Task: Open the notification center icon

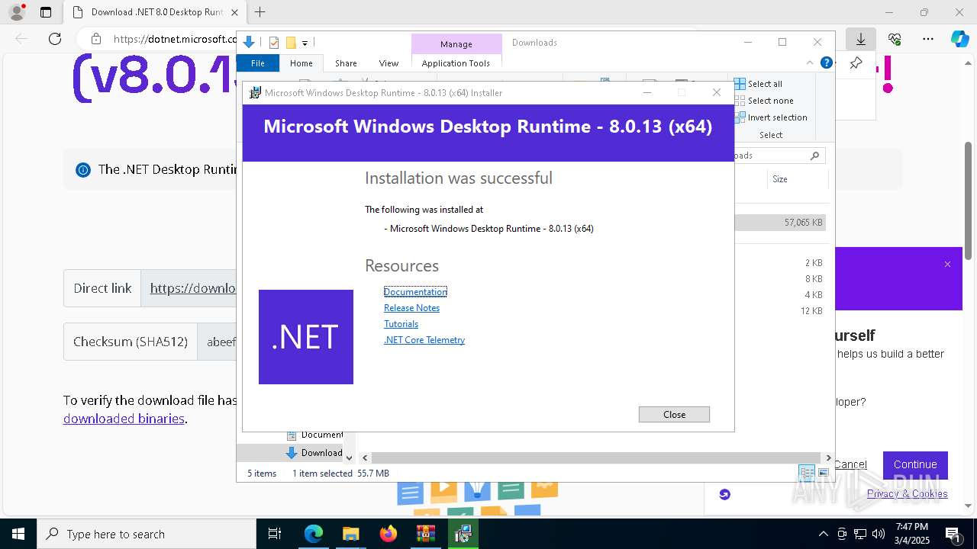Action: pyautogui.click(x=953, y=534)
